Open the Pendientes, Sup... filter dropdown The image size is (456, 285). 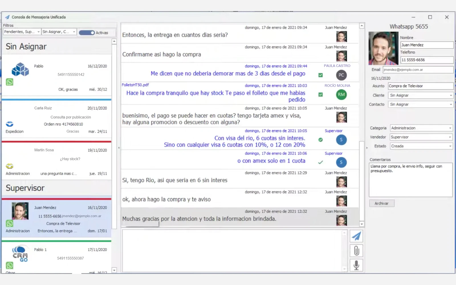coord(22,32)
